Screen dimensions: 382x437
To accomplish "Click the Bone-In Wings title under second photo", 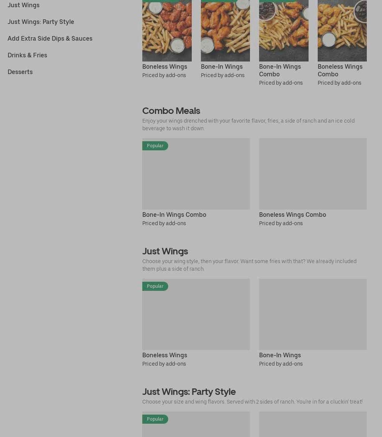I will [x=222, y=66].
